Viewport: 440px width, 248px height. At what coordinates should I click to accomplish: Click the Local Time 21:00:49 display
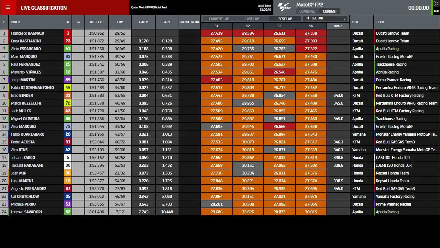[x=264, y=7]
